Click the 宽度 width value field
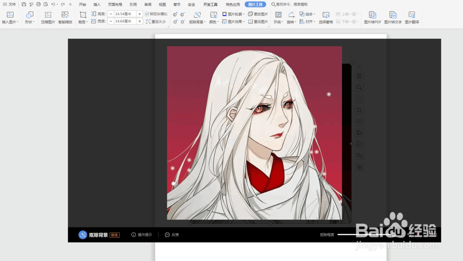Viewport: 463px width, 261px height. tap(125, 21)
